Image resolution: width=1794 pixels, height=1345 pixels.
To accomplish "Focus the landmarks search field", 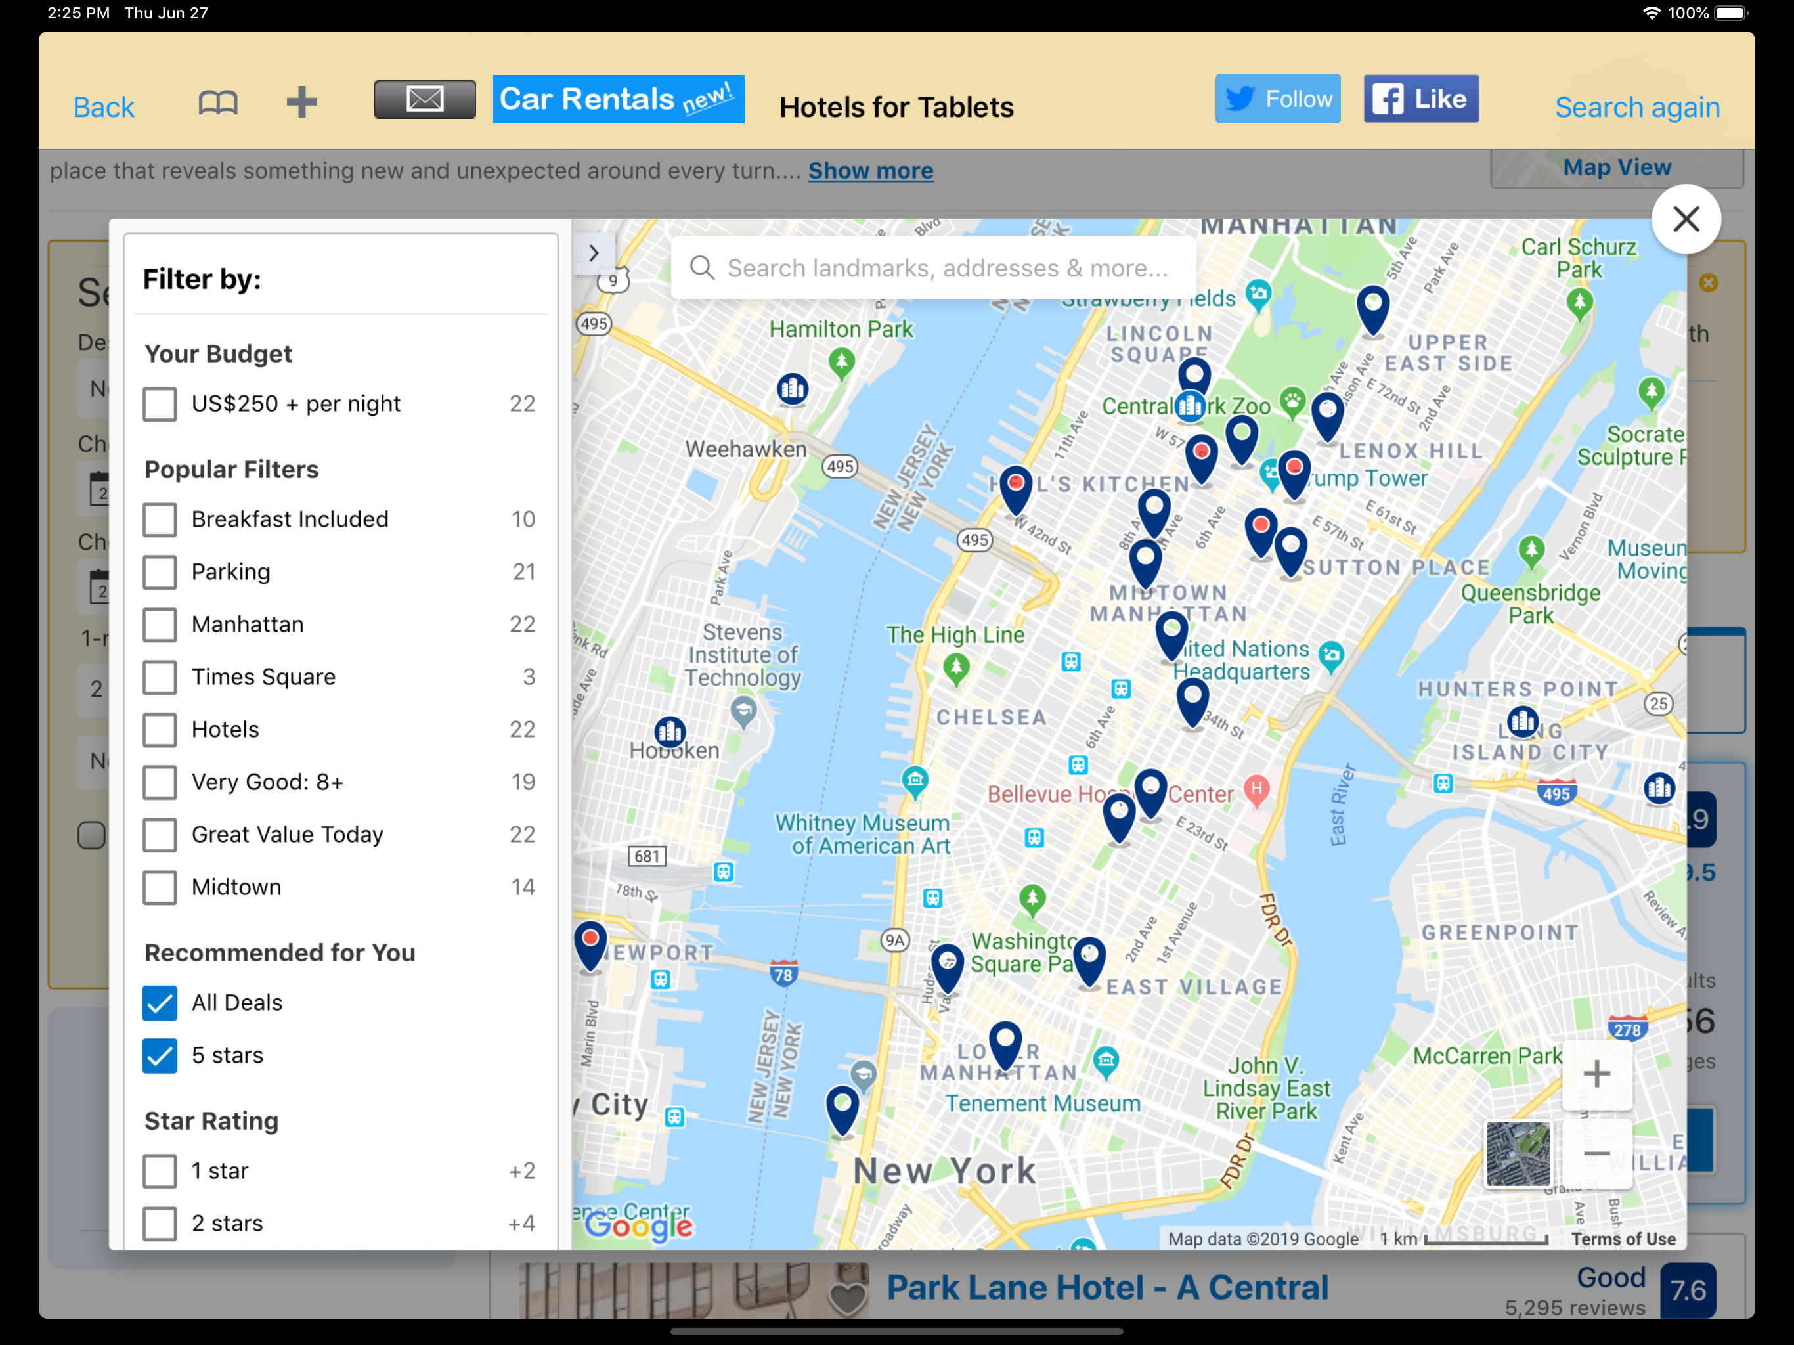I will tap(934, 268).
